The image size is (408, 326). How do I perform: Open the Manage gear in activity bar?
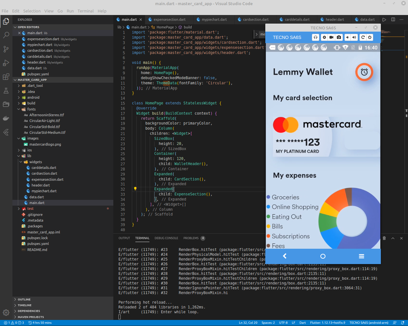coord(6,313)
